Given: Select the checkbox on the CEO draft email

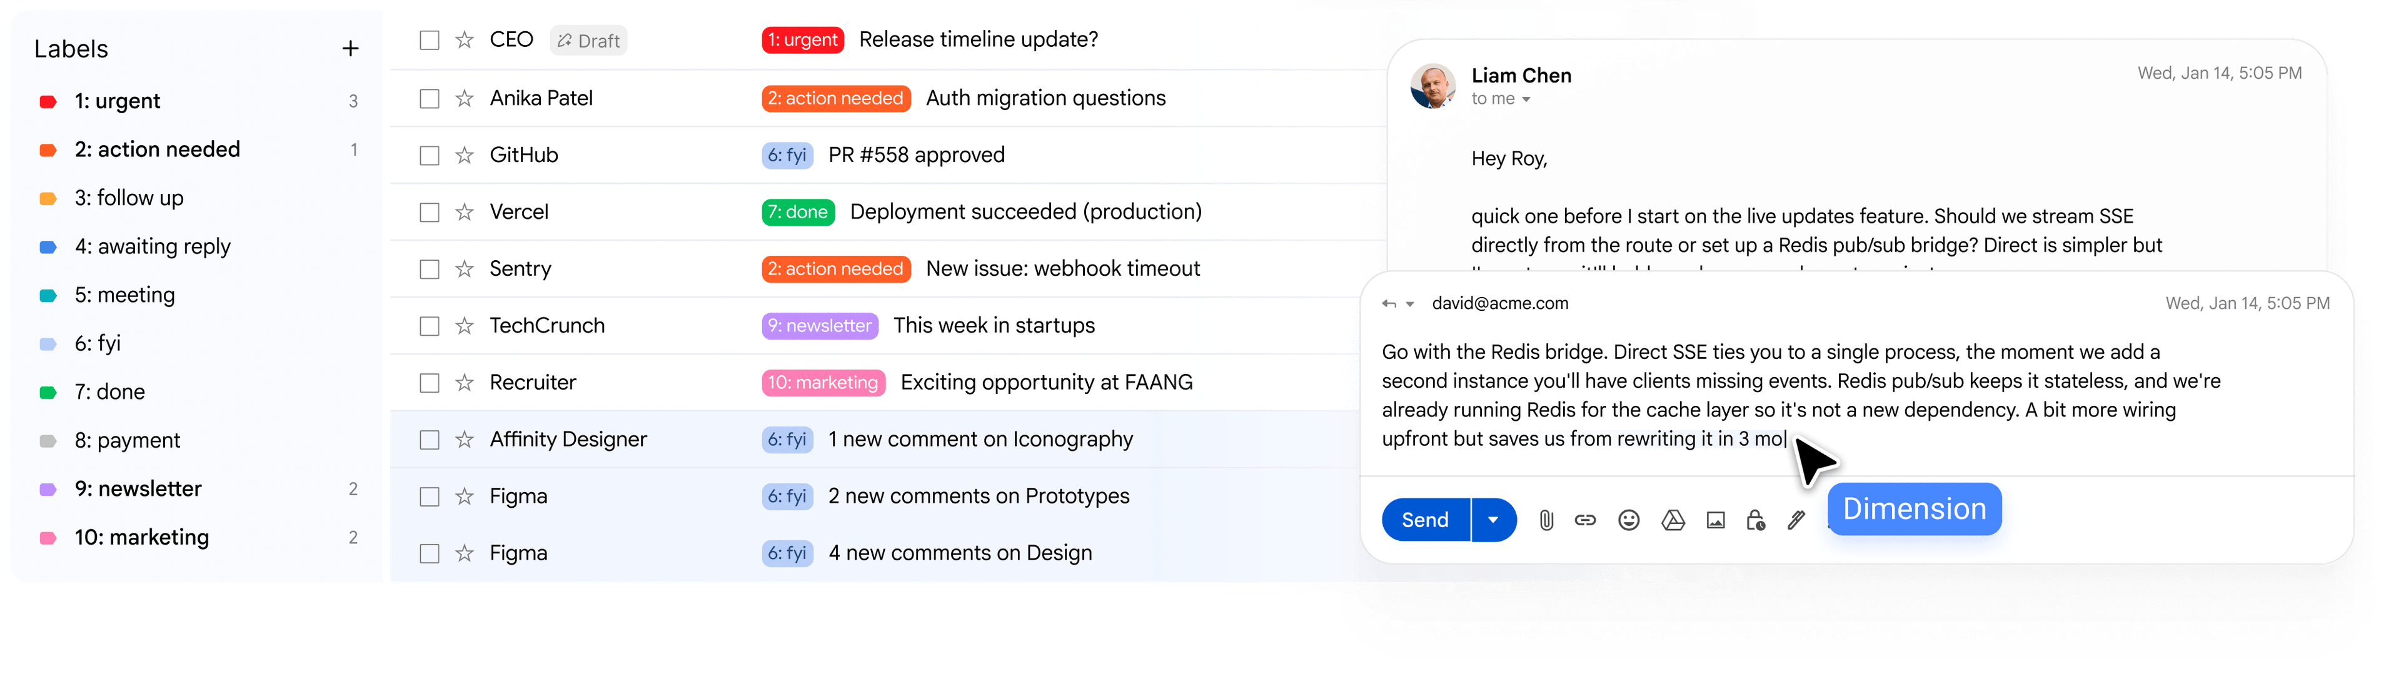Looking at the screenshot, I should (429, 39).
